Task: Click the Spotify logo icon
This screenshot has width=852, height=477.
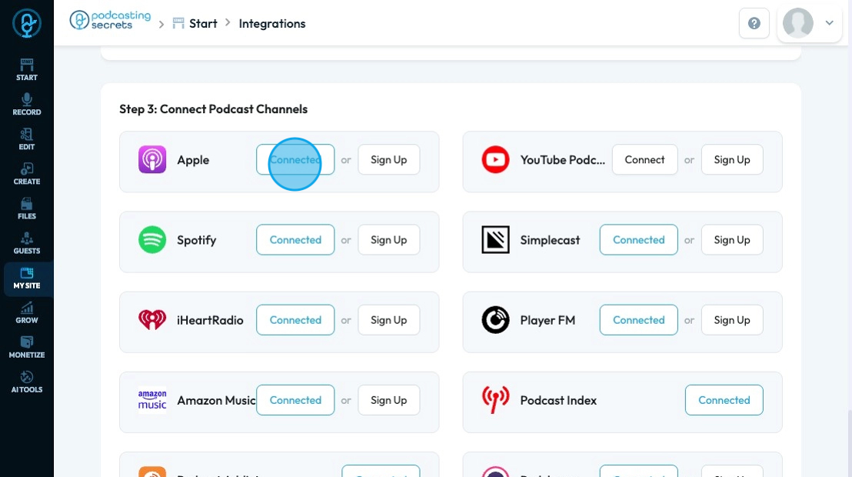Action: pyautogui.click(x=152, y=240)
